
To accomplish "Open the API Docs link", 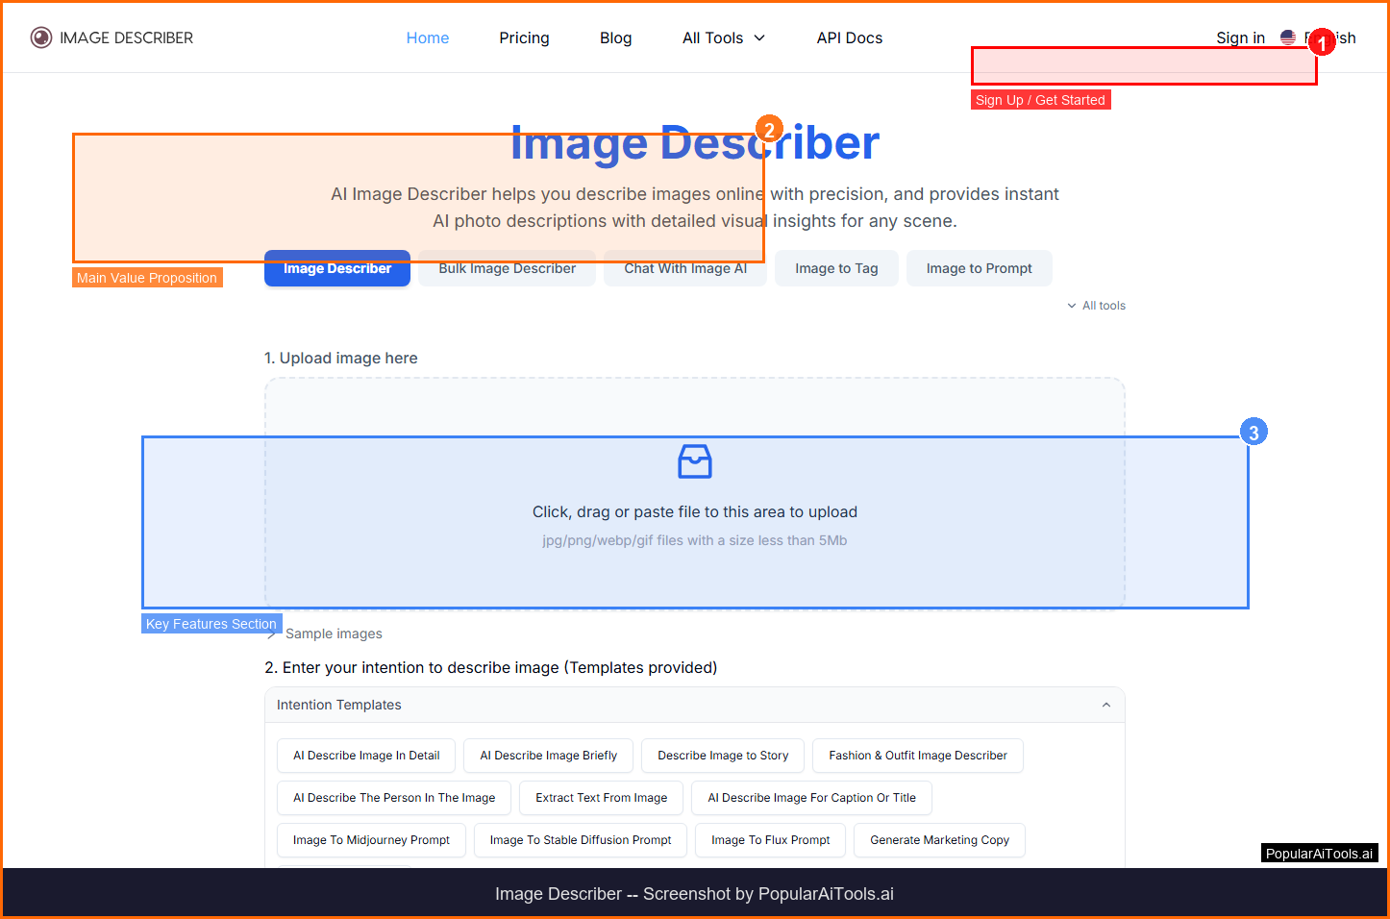I will (849, 37).
